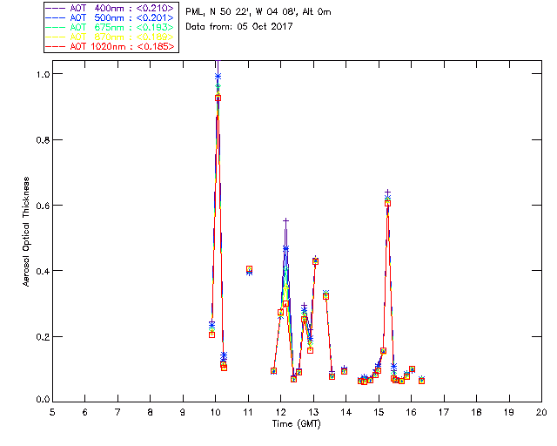Click the 0.8 y-axis tick label
This screenshot has width=557, height=446.
coord(43,140)
